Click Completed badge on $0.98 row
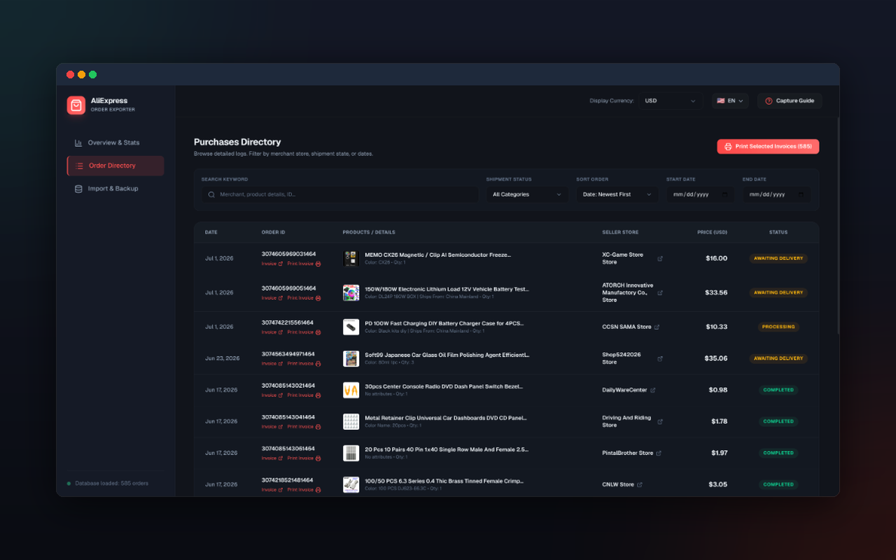This screenshot has height=560, width=896. [778, 390]
